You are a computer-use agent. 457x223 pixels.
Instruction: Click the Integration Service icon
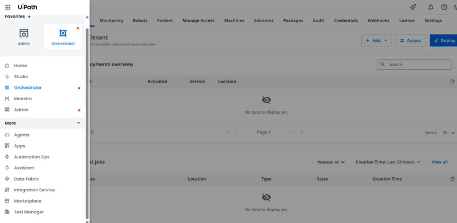tap(7, 190)
